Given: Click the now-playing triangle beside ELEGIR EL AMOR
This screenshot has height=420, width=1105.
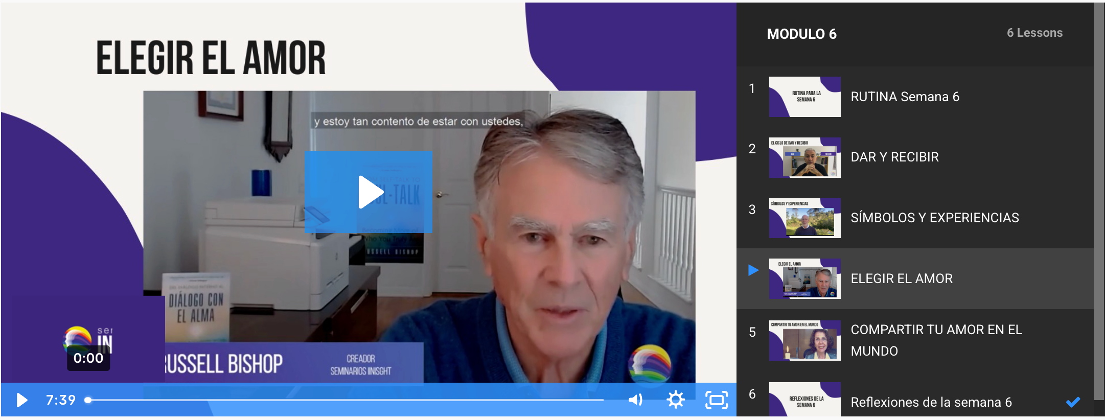Looking at the screenshot, I should click(x=753, y=270).
